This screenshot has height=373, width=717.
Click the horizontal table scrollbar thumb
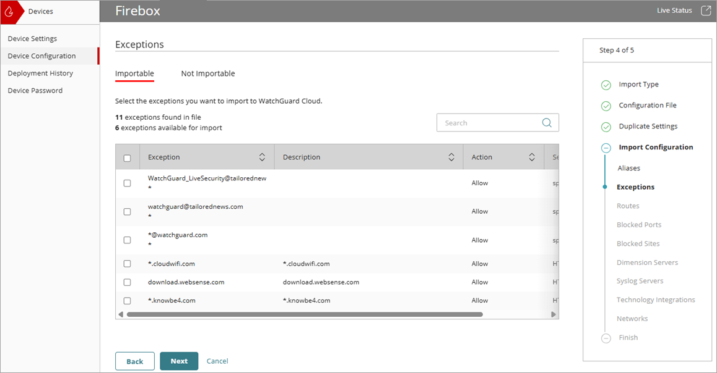click(305, 314)
